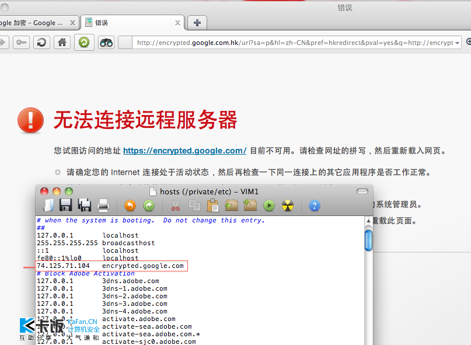471x345 pixels.
Task: Save the hosts file with floppy icon
Action: 66,205
